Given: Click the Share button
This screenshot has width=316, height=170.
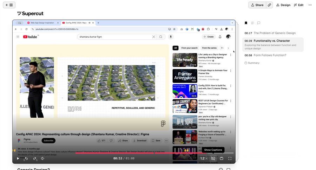Looking at the screenshot, I should tap(257, 5).
